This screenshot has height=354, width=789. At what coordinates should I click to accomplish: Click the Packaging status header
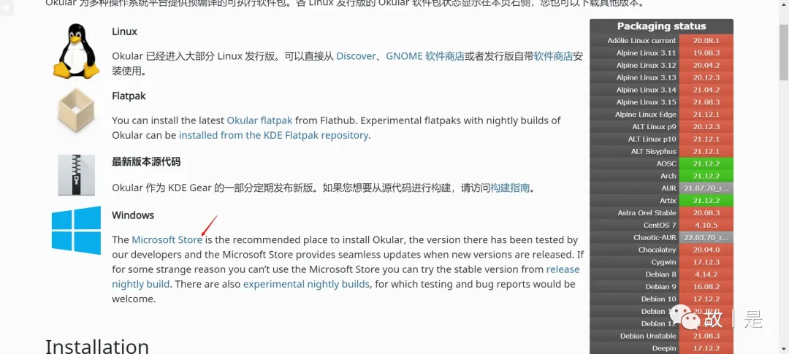[661, 26]
